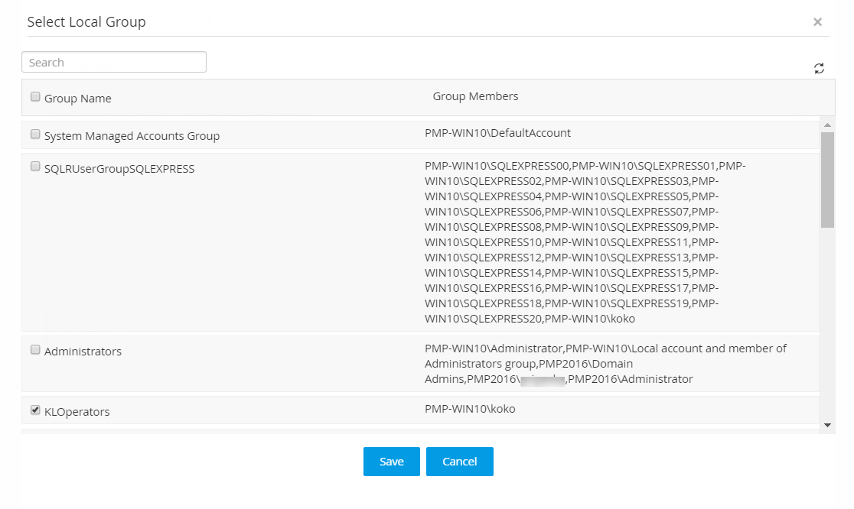Click the scrollbar down arrow

click(x=827, y=425)
